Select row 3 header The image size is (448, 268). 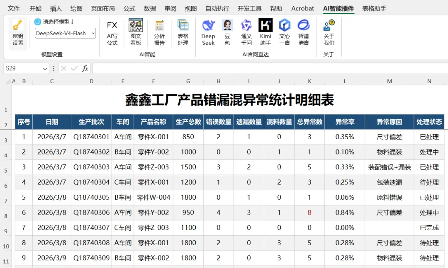pyautogui.click(x=6, y=137)
